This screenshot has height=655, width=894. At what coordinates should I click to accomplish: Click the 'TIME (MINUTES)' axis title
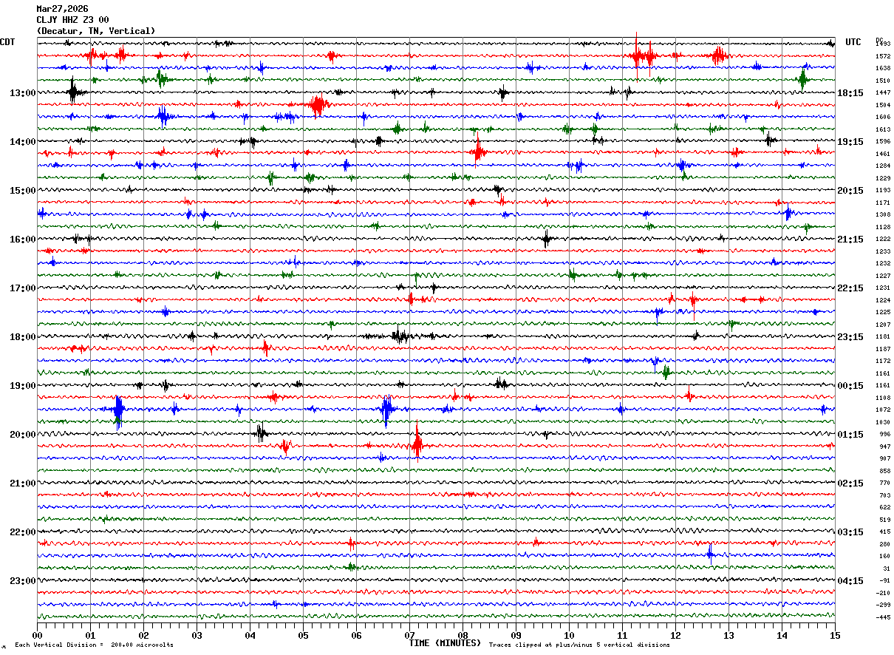[x=445, y=643]
